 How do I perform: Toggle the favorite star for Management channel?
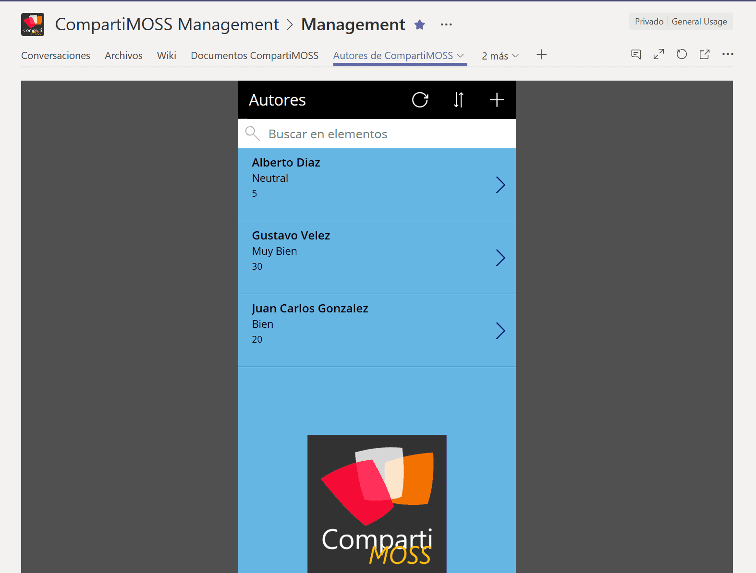click(x=420, y=24)
